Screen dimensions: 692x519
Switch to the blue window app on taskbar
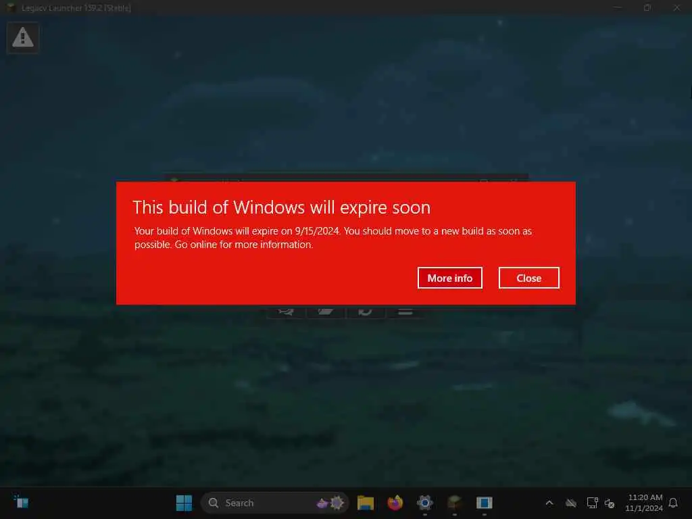point(484,503)
